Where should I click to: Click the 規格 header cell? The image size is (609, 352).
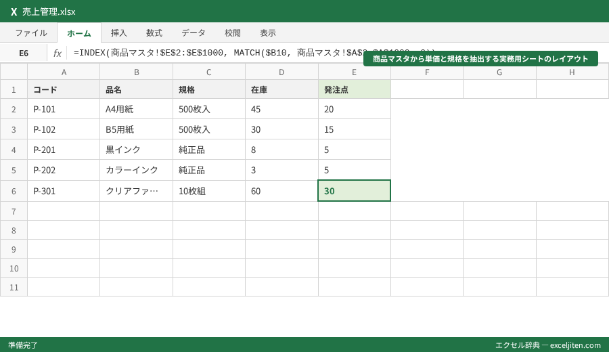click(209, 90)
